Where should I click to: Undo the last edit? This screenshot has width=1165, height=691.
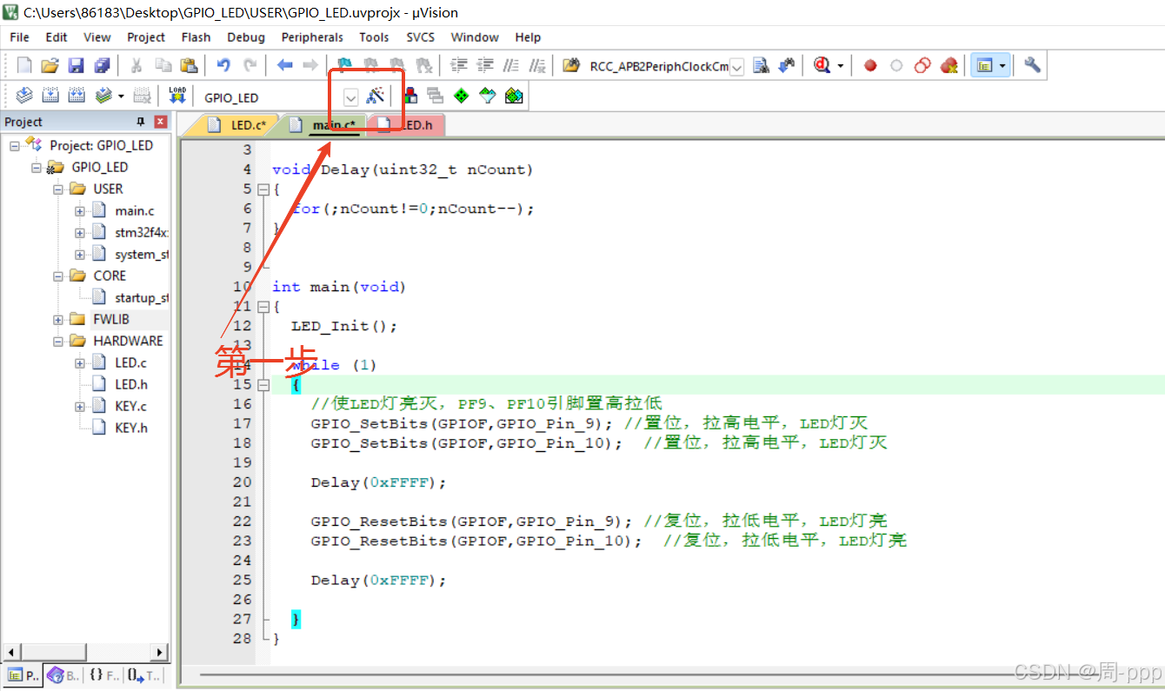224,65
